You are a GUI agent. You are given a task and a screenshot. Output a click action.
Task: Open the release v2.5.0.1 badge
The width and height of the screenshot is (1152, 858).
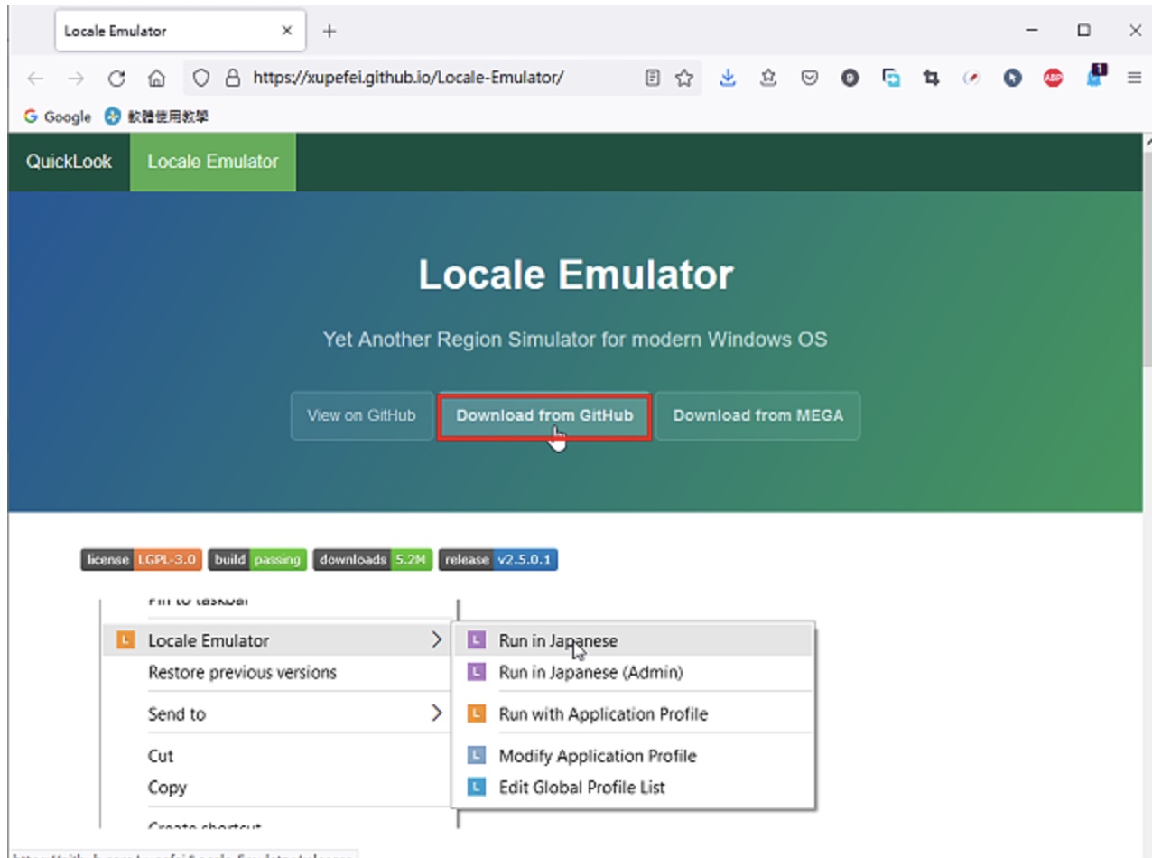(x=498, y=560)
